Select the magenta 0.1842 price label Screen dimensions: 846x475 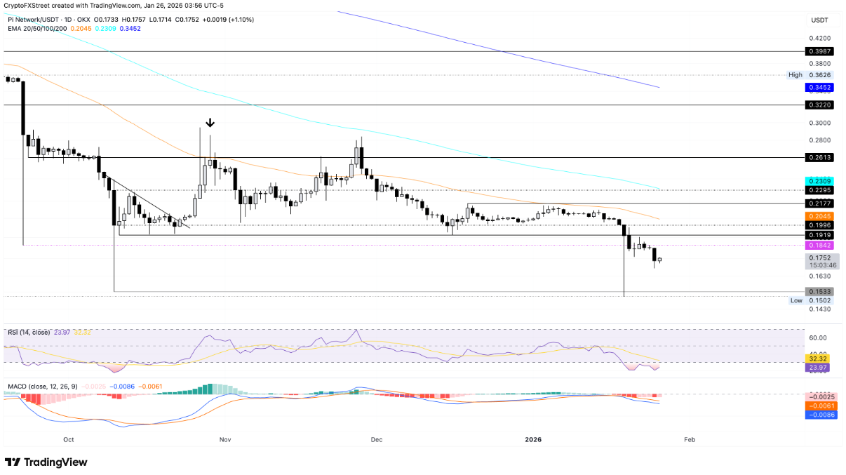coord(818,245)
